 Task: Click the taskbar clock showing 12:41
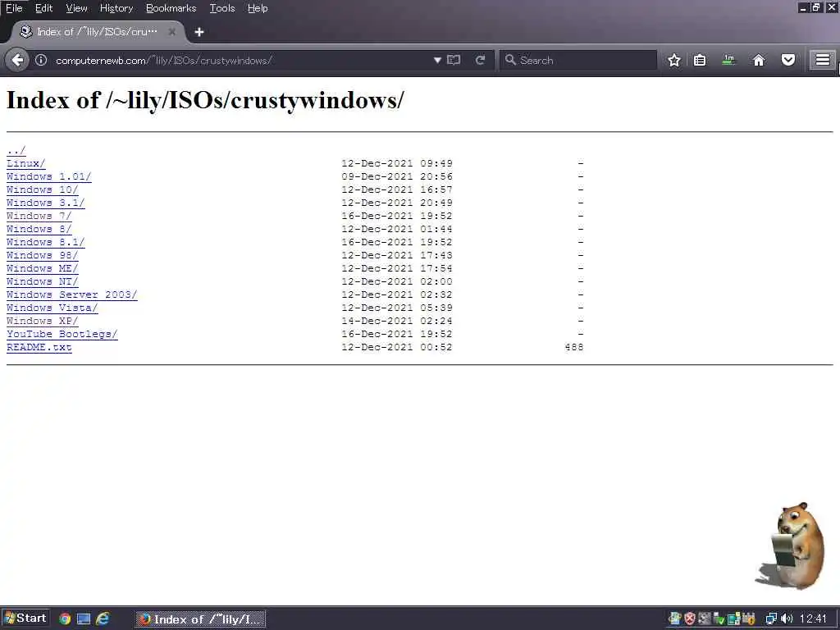[x=813, y=619]
